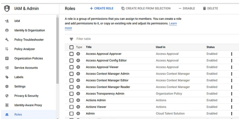Toggle the select-all checkbox in table header

click(x=71, y=47)
